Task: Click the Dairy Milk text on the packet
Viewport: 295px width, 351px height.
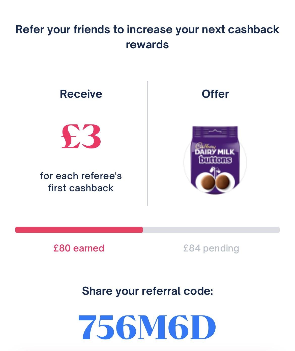Action: point(215,152)
